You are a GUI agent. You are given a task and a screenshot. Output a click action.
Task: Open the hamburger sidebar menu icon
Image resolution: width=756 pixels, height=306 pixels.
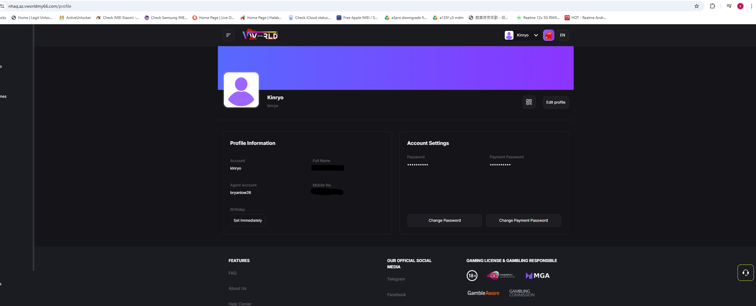pyautogui.click(x=229, y=35)
